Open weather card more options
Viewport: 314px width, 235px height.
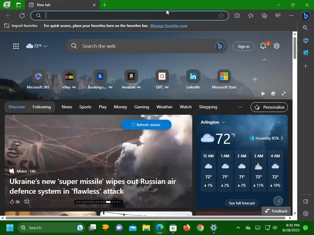[x=278, y=122]
